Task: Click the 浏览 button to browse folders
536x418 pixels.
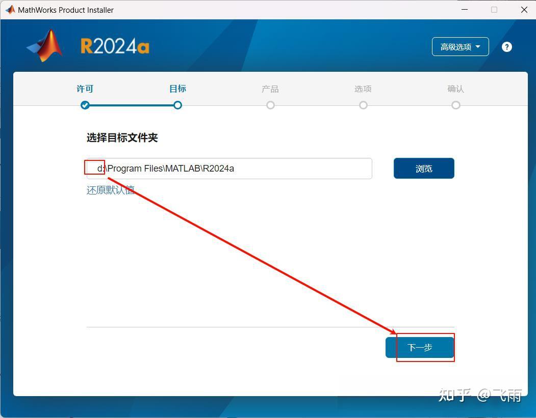Action: click(423, 168)
